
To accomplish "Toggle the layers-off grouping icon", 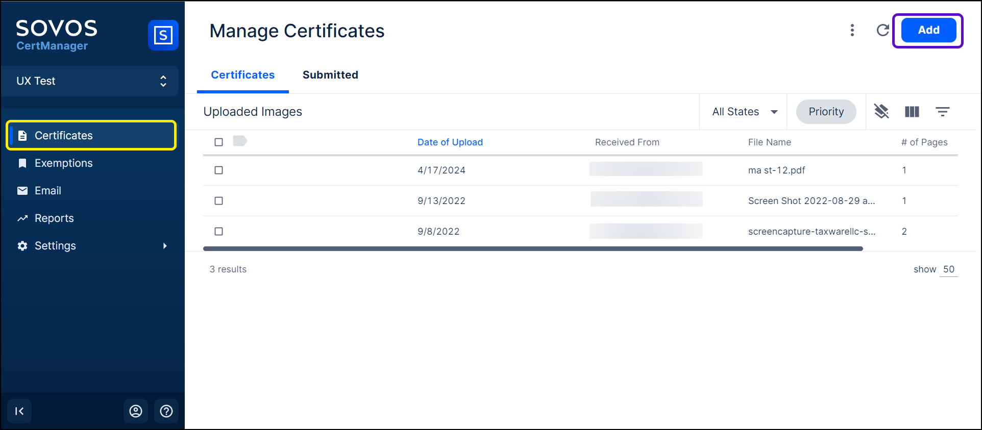I will (x=881, y=111).
